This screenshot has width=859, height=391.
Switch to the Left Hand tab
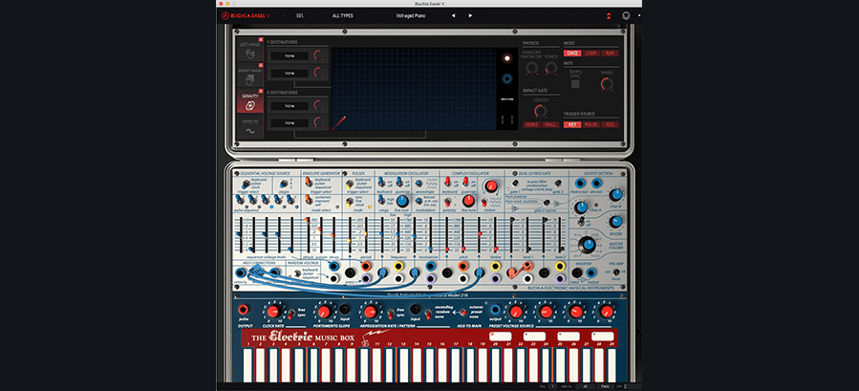pyautogui.click(x=250, y=51)
